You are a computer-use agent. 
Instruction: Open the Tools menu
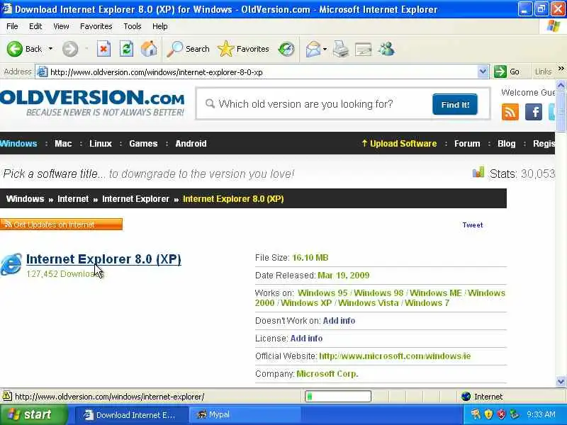click(133, 26)
